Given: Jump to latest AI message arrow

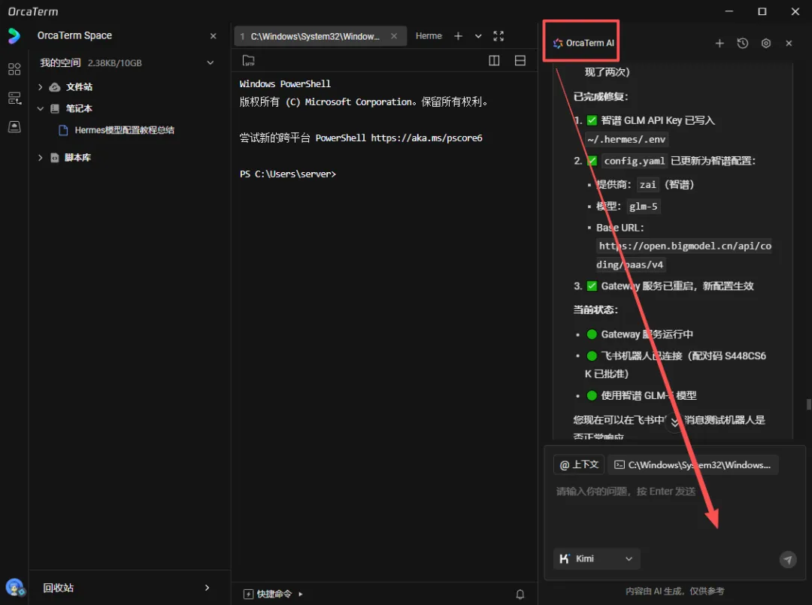Looking at the screenshot, I should (674, 422).
